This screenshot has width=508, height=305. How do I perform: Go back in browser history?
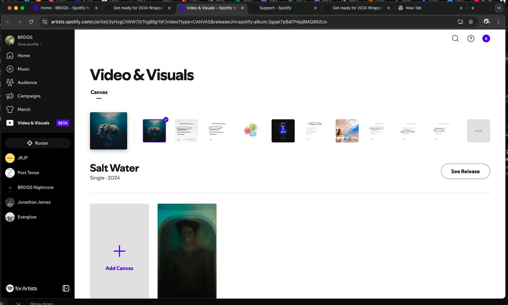8,22
